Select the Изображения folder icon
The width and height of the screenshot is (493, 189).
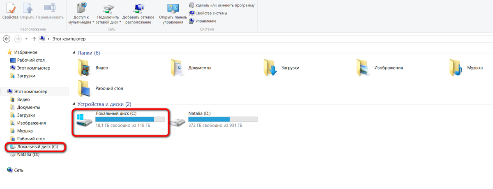point(364,68)
